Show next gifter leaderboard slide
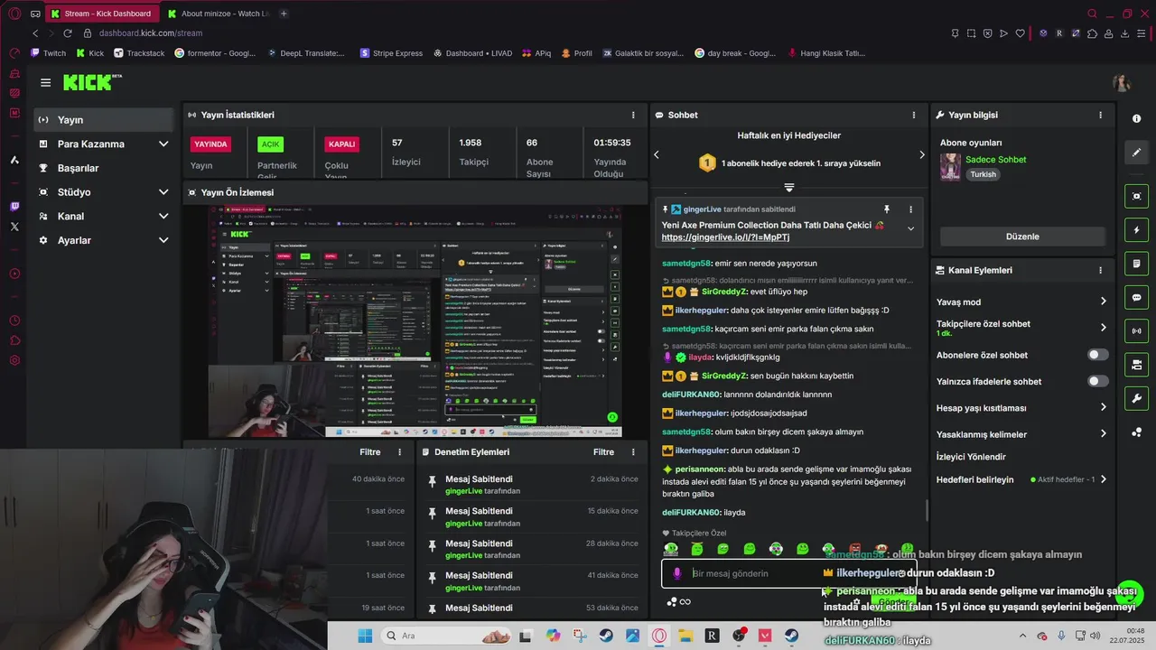The image size is (1156, 650). 921,154
